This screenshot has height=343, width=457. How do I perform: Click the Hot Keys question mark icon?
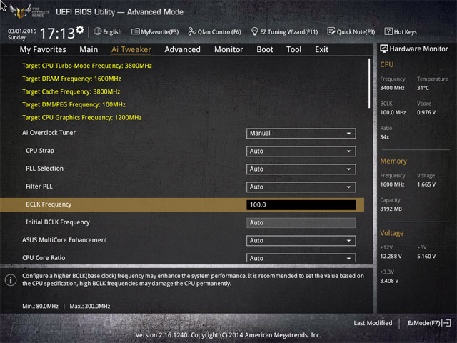(388, 31)
